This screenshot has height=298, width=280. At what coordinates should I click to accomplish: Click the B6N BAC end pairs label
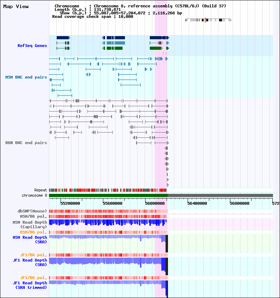[x=26, y=143]
